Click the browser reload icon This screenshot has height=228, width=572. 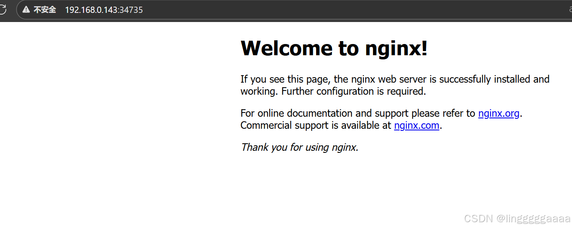[2, 9]
